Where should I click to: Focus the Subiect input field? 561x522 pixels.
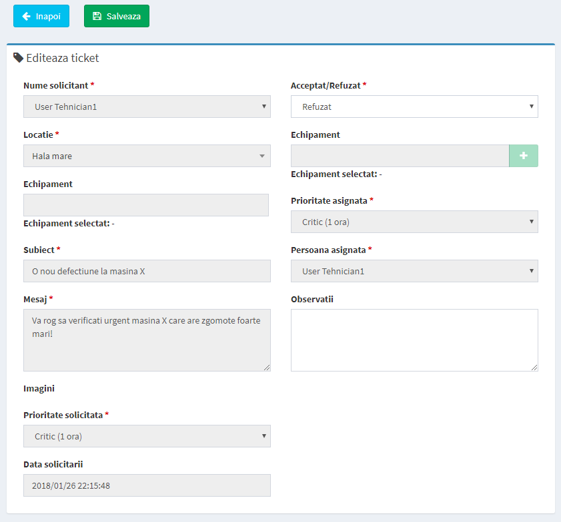pos(147,271)
